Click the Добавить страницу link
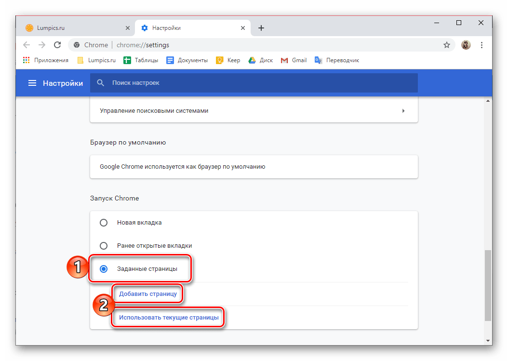 point(148,294)
